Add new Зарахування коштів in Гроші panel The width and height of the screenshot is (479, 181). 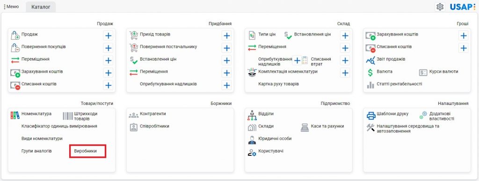[464, 36]
